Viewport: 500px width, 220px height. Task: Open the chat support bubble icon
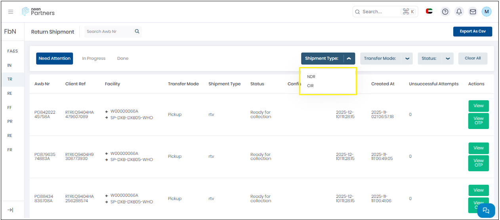[486, 210]
